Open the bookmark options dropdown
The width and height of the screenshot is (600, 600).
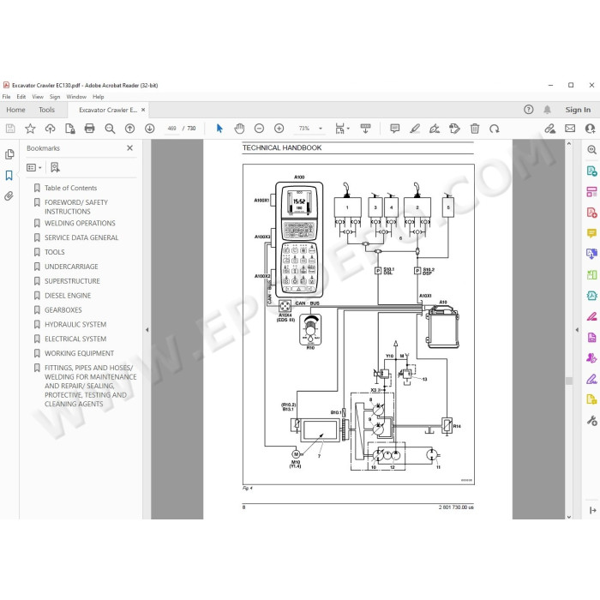click(33, 168)
